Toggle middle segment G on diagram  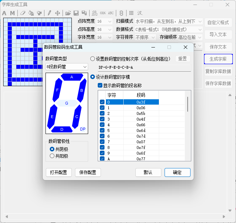pos(67,103)
